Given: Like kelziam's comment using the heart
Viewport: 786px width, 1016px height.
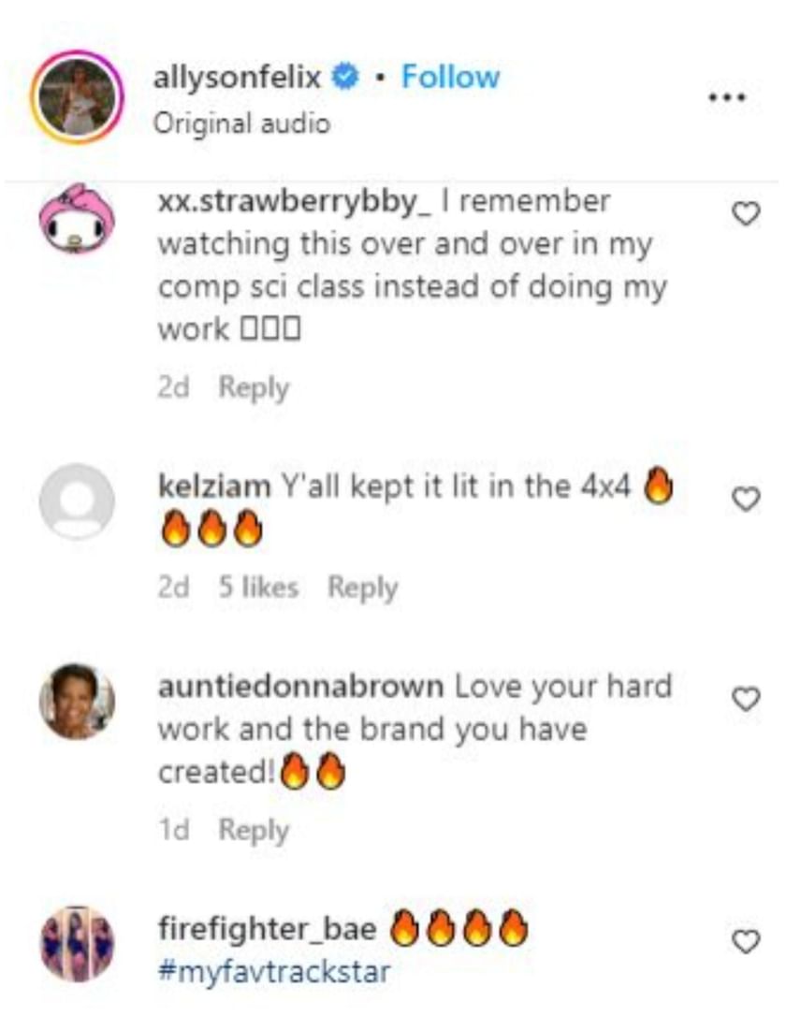Looking at the screenshot, I should point(745,499).
